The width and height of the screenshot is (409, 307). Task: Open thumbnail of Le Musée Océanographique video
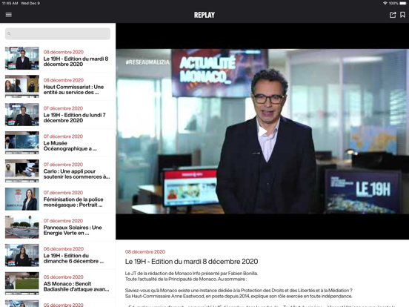22,142
